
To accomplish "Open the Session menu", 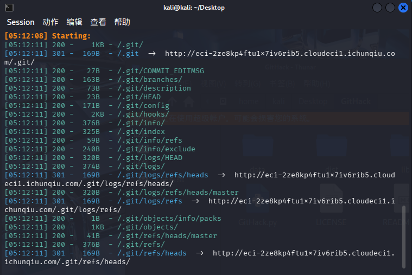I will (21, 22).
